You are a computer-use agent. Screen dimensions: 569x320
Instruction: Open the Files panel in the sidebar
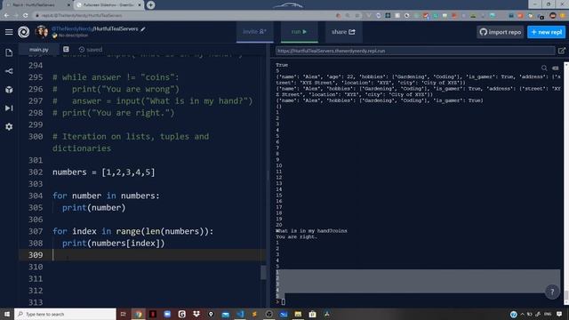point(9,52)
